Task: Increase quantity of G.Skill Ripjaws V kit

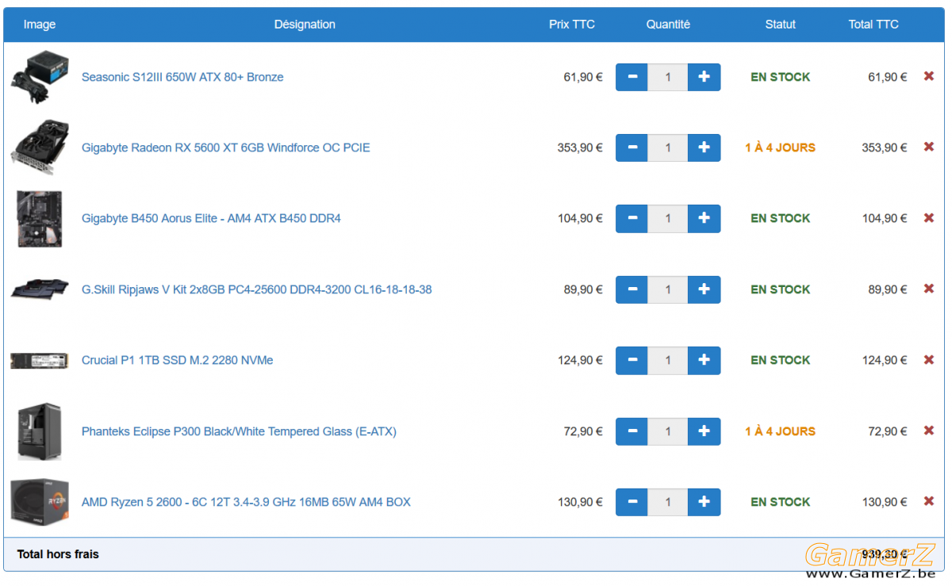Action: click(704, 289)
